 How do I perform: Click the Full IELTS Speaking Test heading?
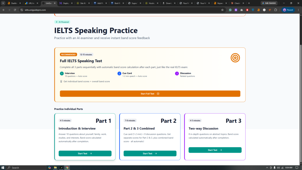tap(81, 61)
